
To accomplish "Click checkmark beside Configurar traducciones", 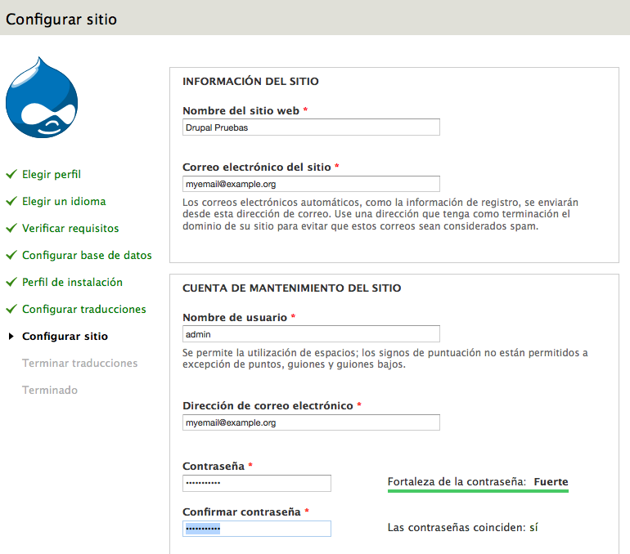I will [11, 310].
